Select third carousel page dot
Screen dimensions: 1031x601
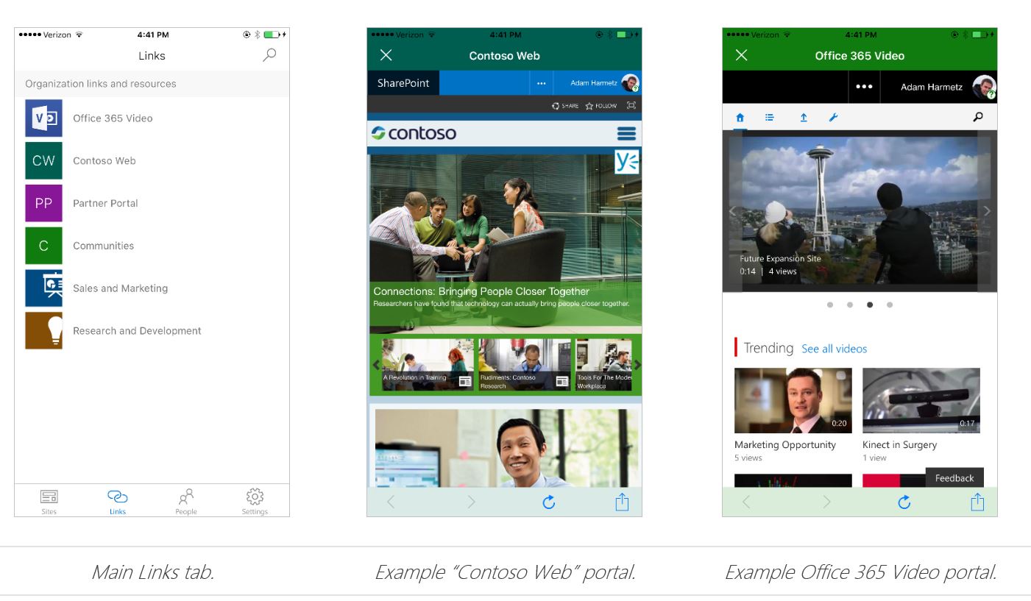tap(870, 304)
